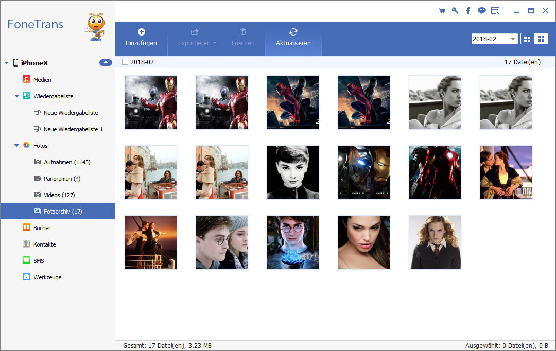The width and height of the screenshot is (556, 351).
Task: Select the black-and-white short-haired woman portrait
Action: (293, 172)
